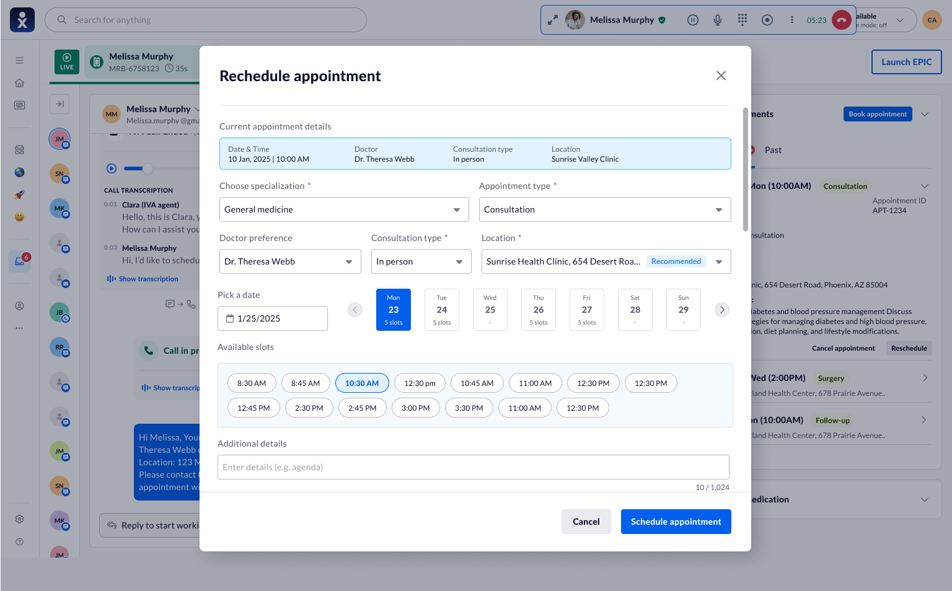Select the 2:45 PM slot

pos(363,408)
